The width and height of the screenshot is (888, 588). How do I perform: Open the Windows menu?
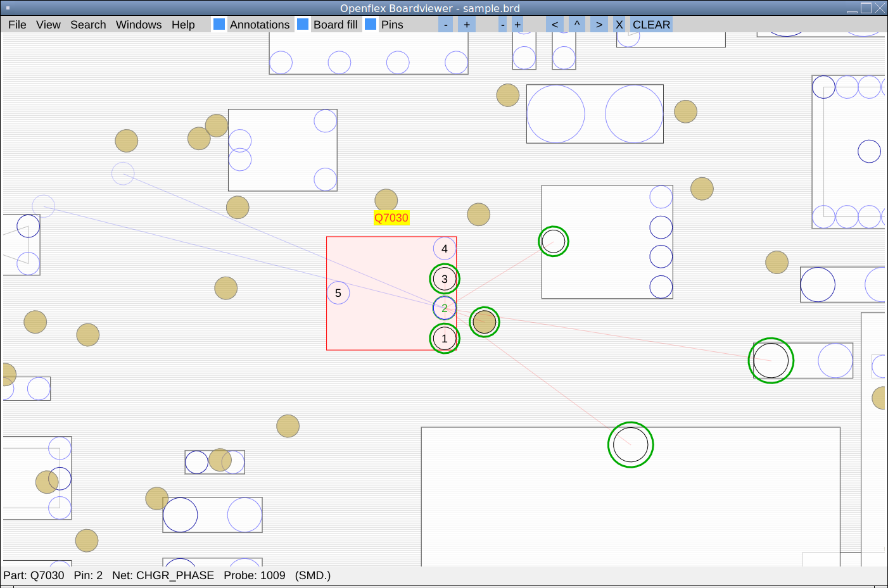tap(139, 25)
